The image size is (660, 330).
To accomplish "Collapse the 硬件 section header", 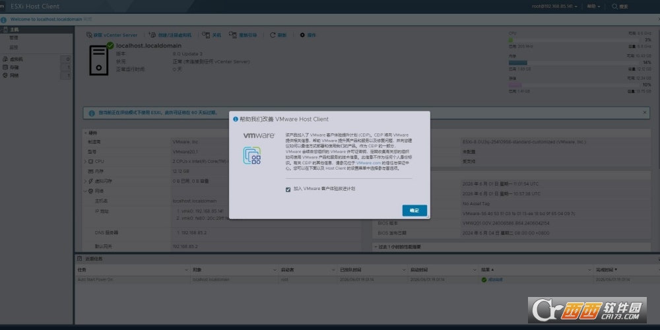I will click(x=86, y=133).
